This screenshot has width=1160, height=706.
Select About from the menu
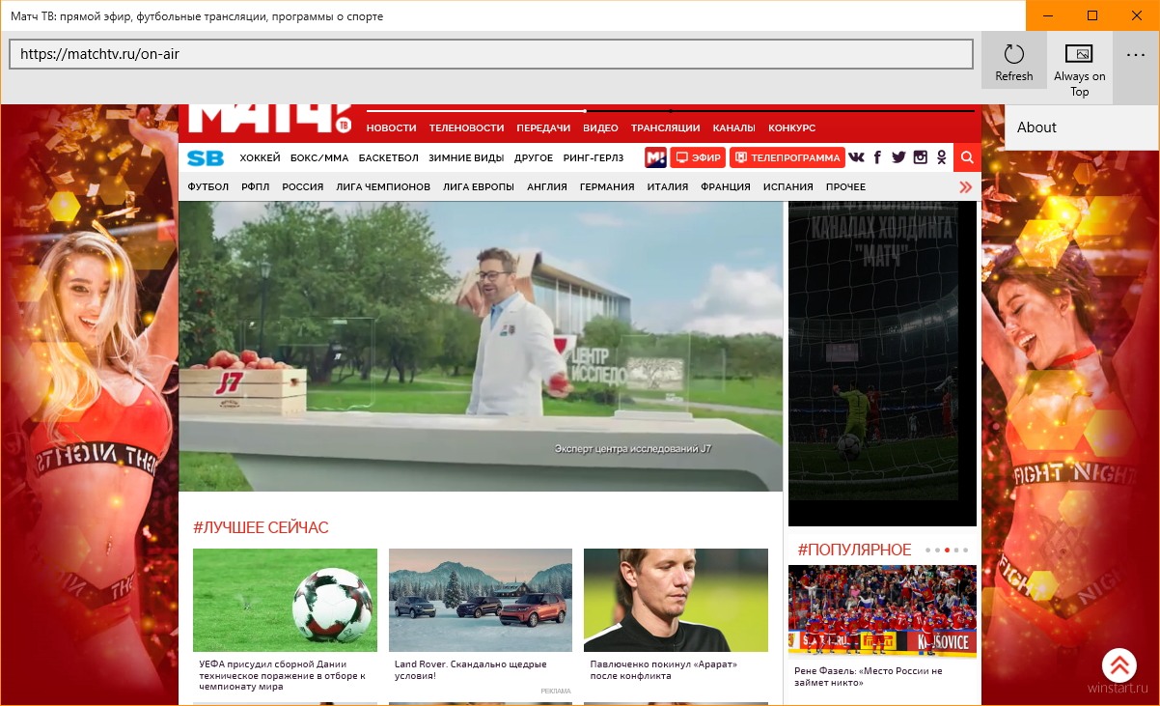click(1082, 127)
